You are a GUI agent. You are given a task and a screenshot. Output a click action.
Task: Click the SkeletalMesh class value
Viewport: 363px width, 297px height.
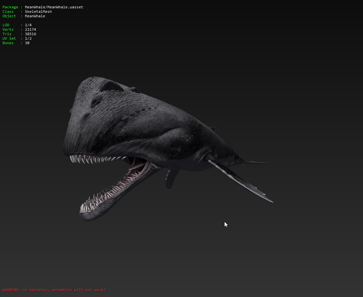tap(38, 12)
